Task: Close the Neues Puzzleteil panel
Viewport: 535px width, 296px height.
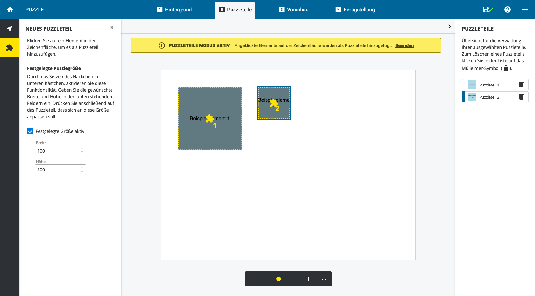Action: 112,28
